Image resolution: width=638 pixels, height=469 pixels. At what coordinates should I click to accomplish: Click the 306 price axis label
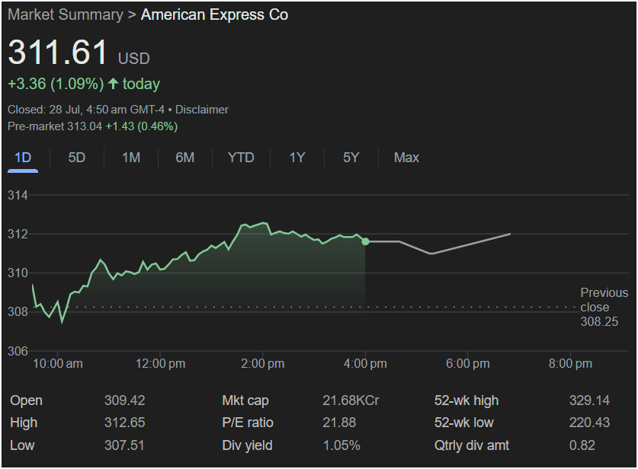(x=18, y=351)
